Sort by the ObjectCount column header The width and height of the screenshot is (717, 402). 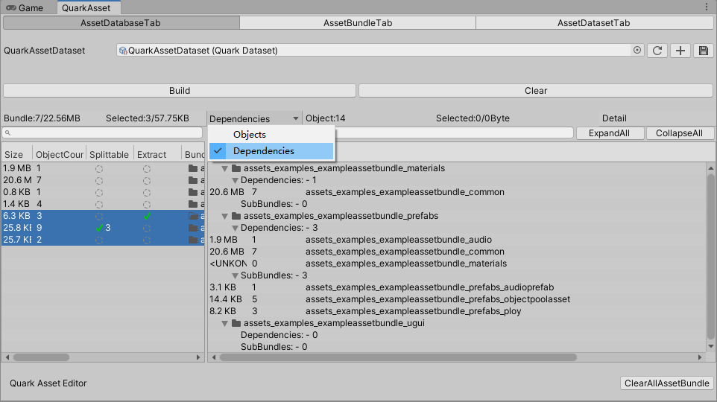pos(60,154)
